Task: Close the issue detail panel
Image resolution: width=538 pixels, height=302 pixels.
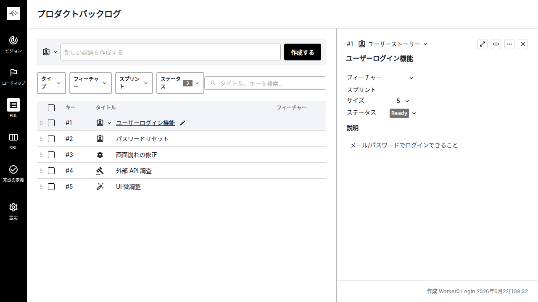Action: point(523,44)
